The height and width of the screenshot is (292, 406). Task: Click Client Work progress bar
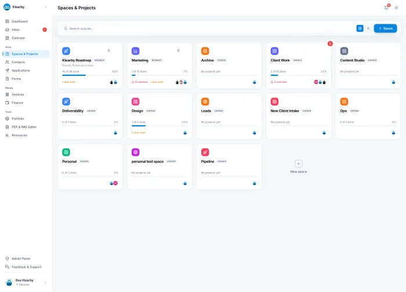coord(299,75)
